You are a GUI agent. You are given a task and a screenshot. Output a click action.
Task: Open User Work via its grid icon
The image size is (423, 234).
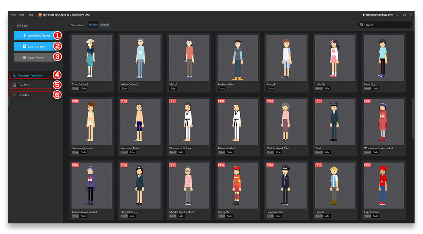tap(14, 85)
